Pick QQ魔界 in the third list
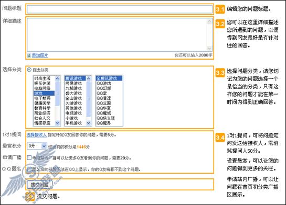This screenshot has height=205, width=286. click(x=109, y=123)
